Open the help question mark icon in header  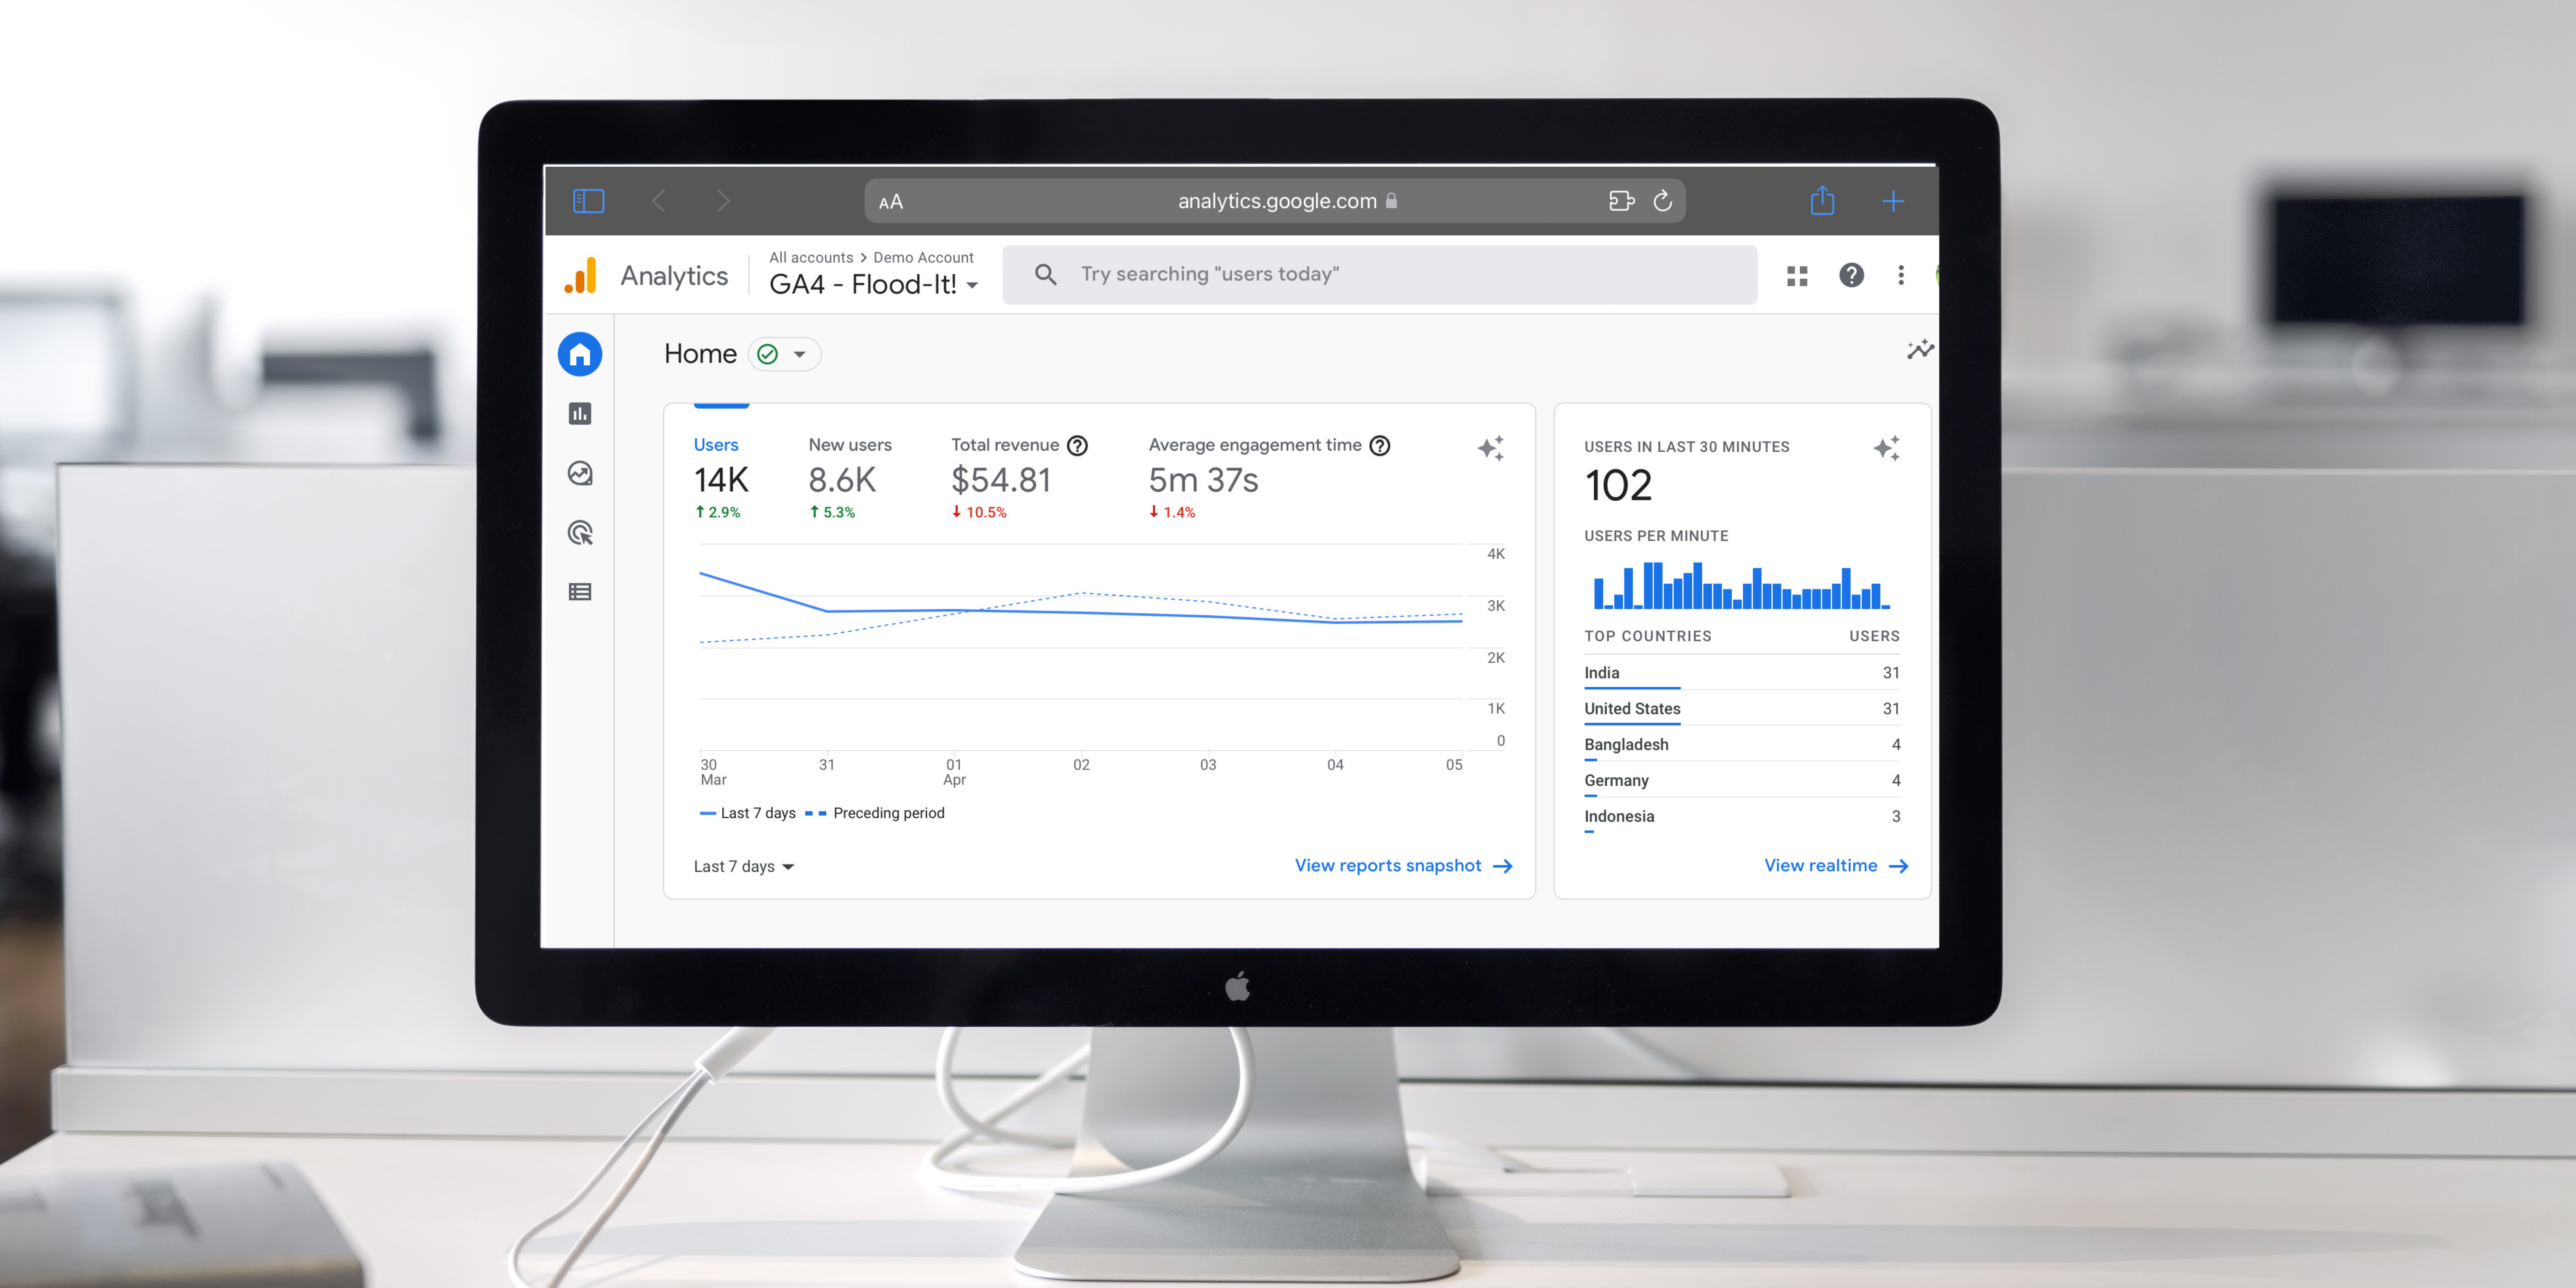click(x=1851, y=275)
